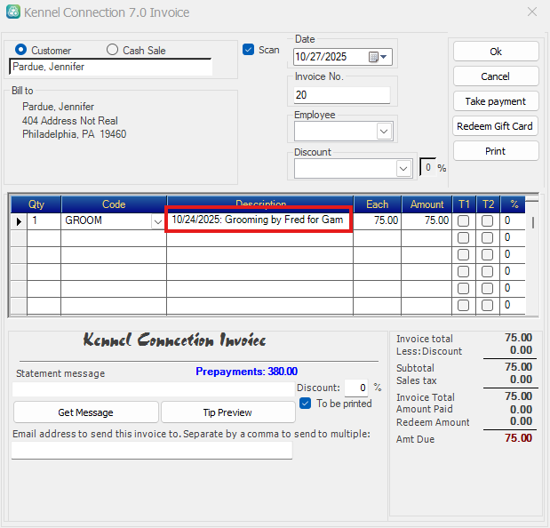Click the Amount column header

point(426,204)
